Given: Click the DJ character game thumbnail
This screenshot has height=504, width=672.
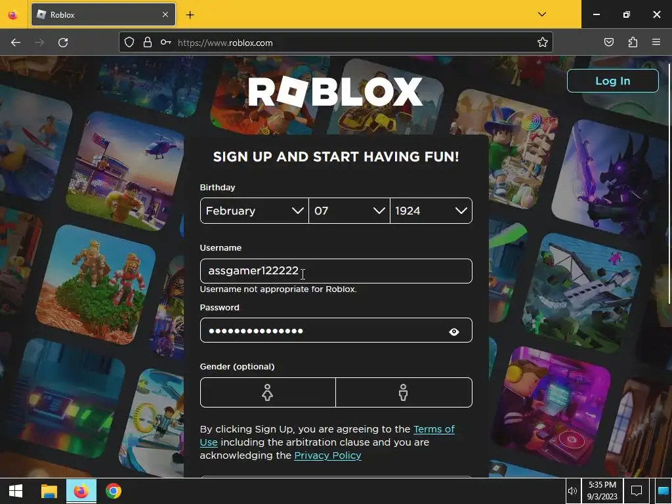Looking at the screenshot, I should click(x=551, y=407).
